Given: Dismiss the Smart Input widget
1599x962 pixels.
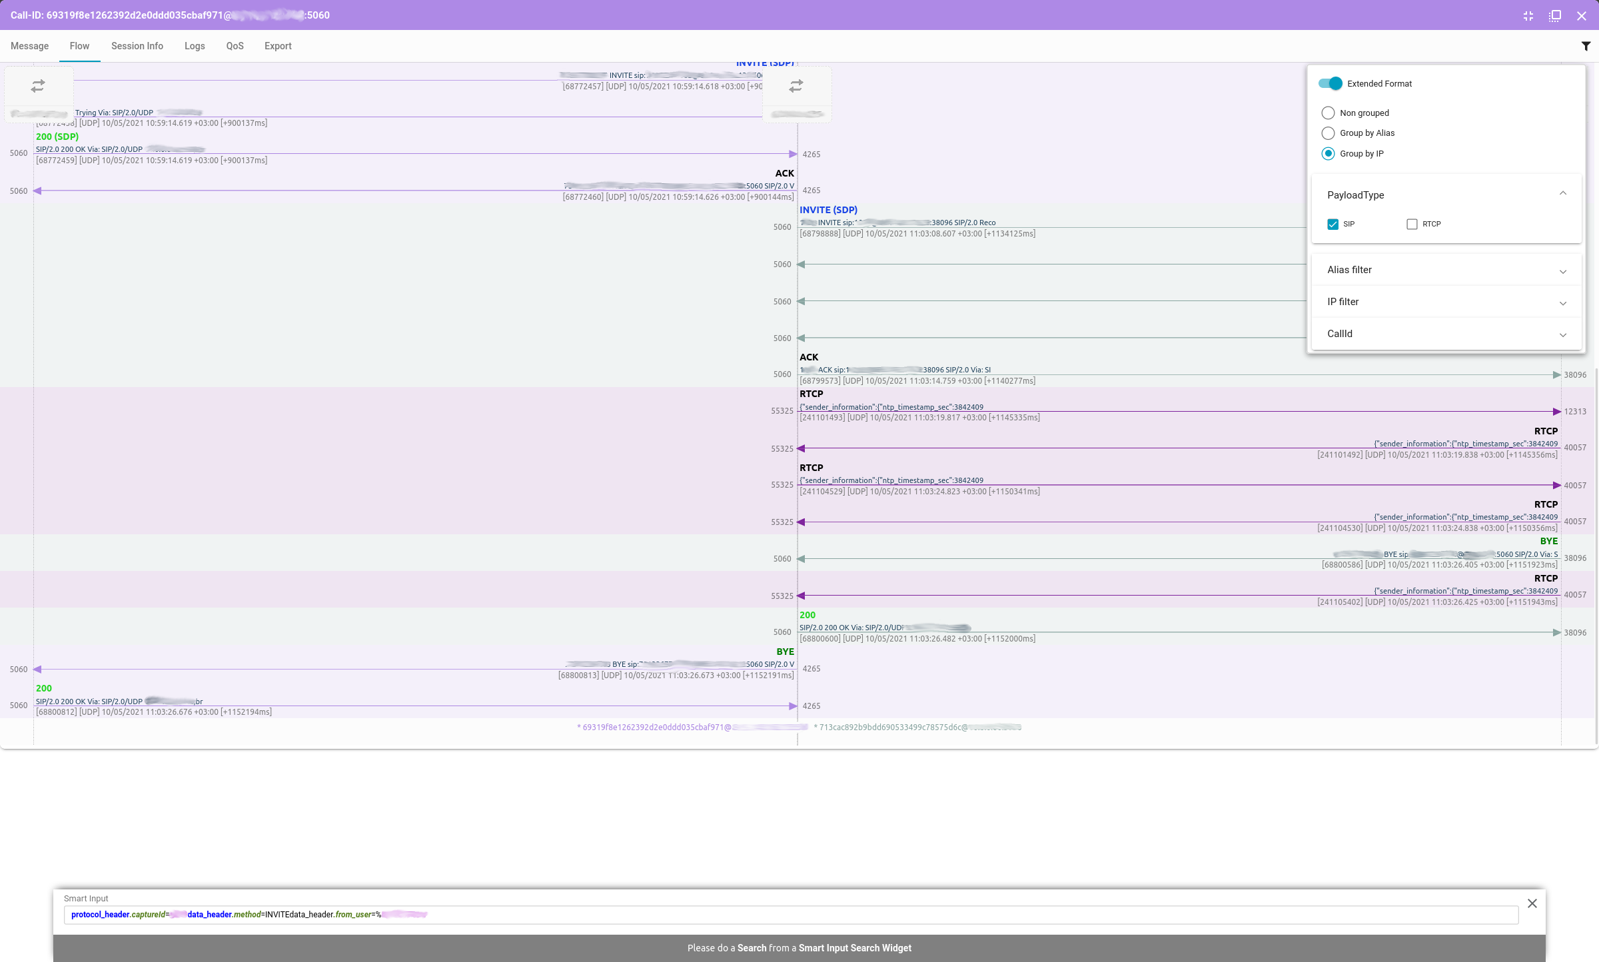Looking at the screenshot, I should tap(1532, 903).
